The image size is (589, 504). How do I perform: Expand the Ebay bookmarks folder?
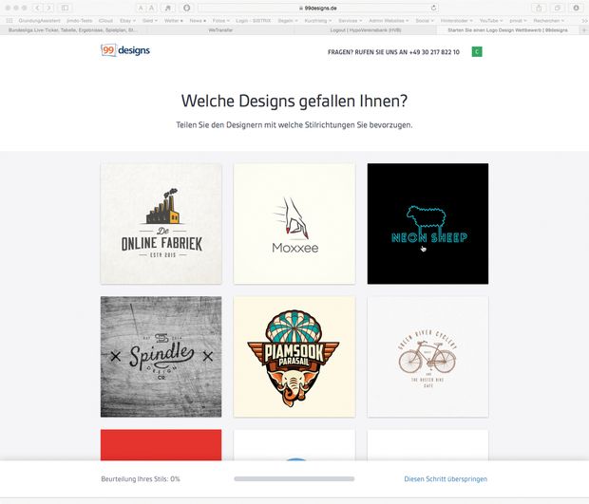(x=127, y=21)
